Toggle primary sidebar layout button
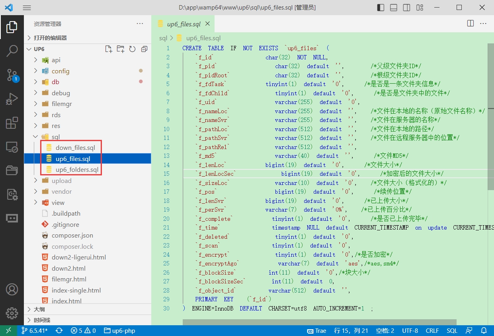 tap(381, 8)
